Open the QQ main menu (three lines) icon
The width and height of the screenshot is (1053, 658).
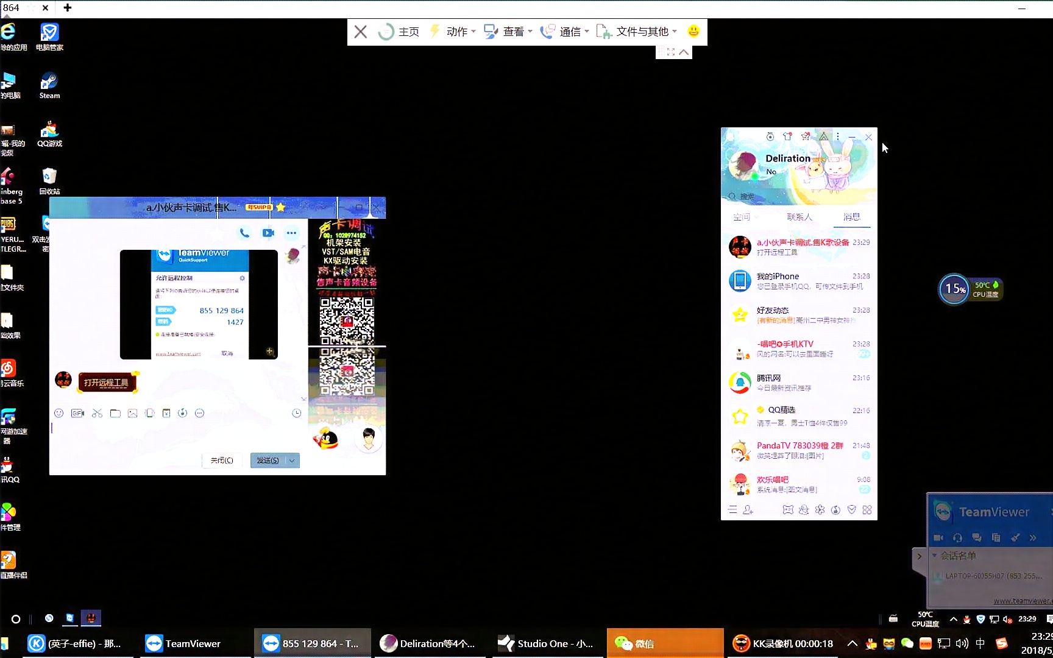coord(732,509)
